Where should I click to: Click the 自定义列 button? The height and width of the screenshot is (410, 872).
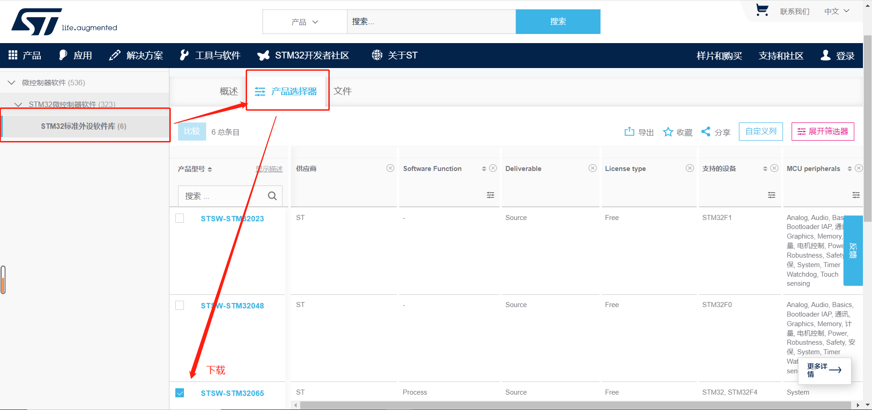[761, 132]
